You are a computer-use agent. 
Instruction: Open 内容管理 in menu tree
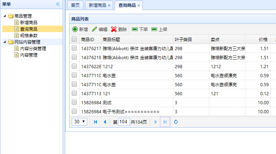[29, 55]
